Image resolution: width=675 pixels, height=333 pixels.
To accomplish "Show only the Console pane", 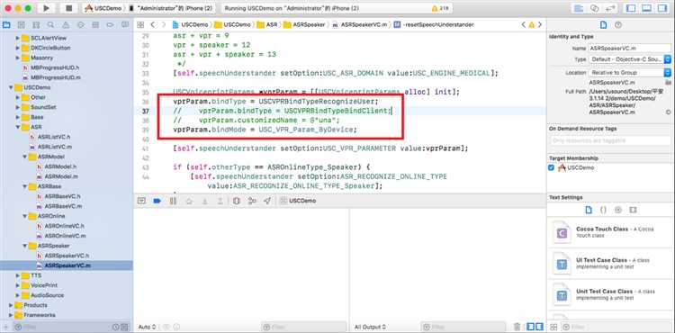I will pyautogui.click(x=538, y=327).
